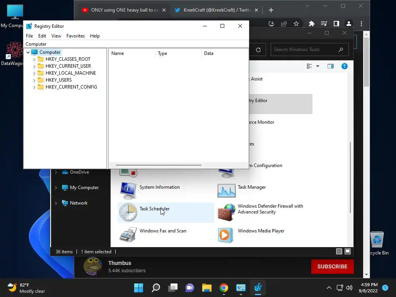Click the Name column header
This screenshot has width=396, height=297.
pos(132,53)
